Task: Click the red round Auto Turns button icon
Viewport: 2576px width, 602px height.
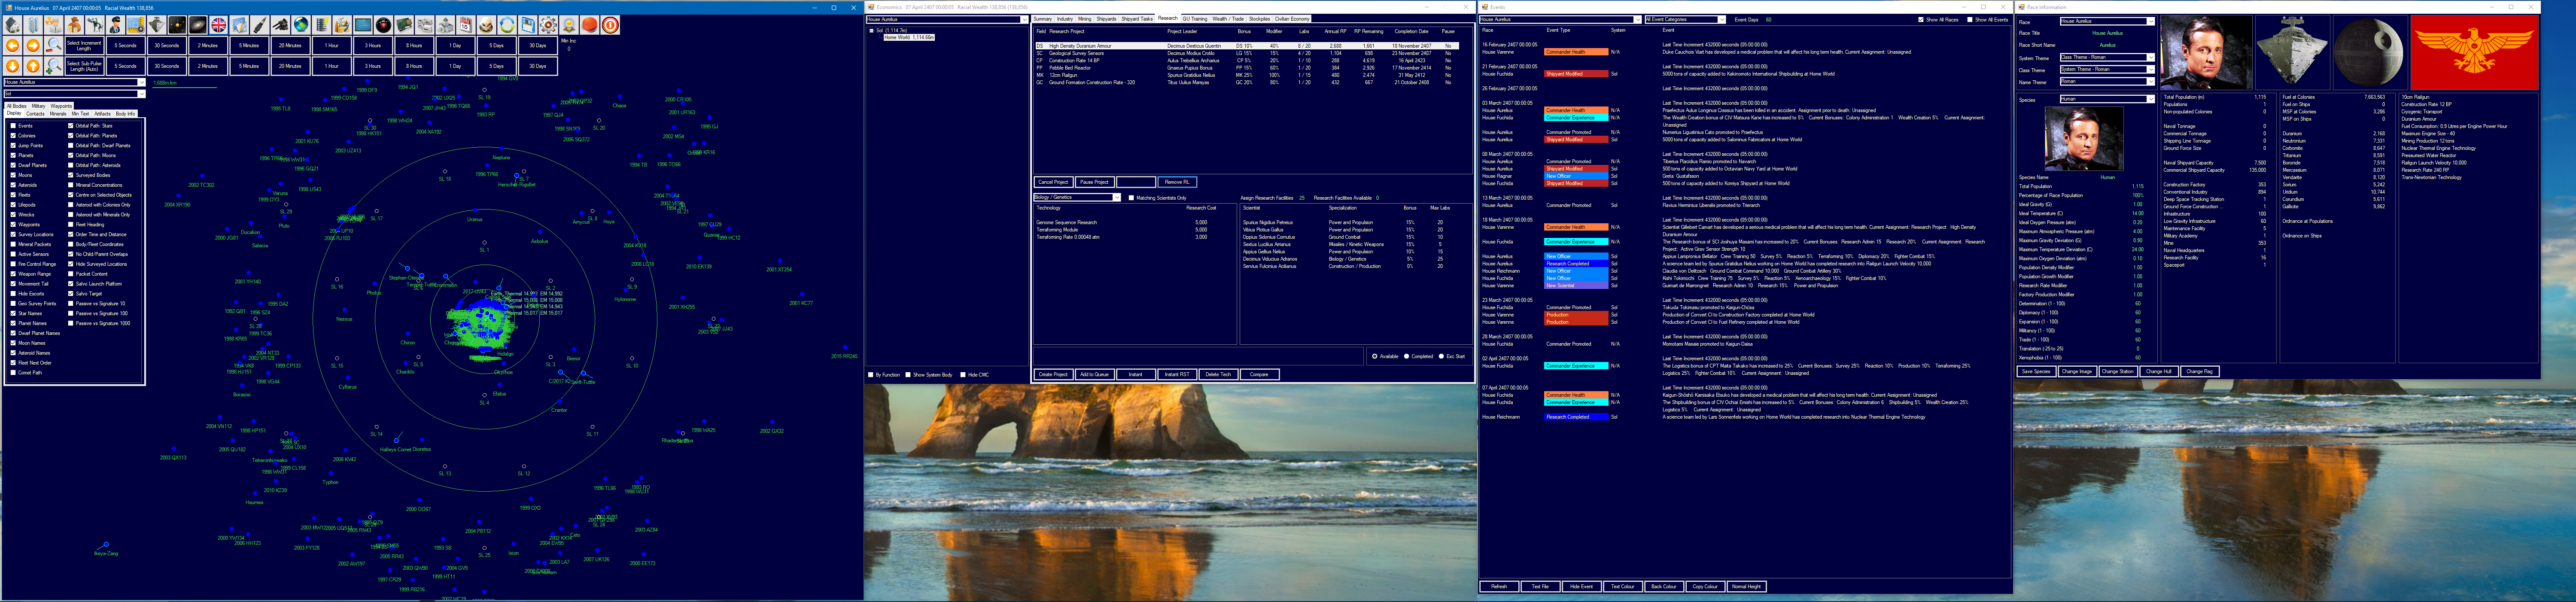Action: tap(589, 25)
